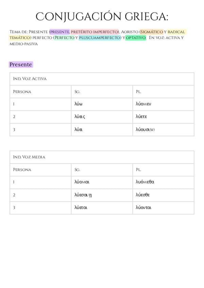This screenshot has height=288, width=204.
Task: Click the cell containing "λύουσι(ν)"
Action: [x=145, y=129]
